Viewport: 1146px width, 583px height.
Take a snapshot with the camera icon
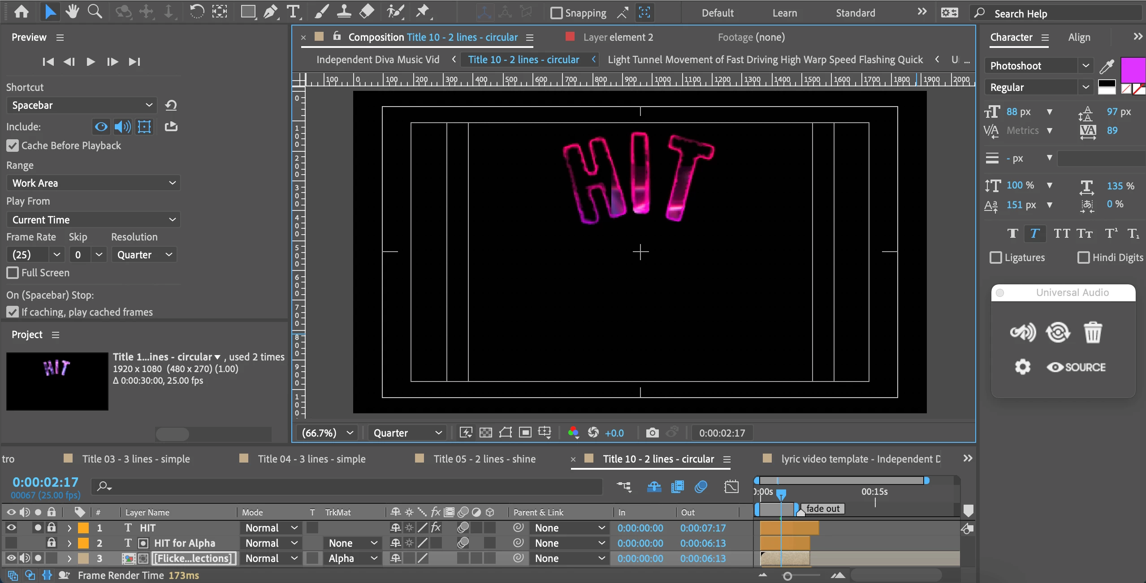tap(652, 433)
